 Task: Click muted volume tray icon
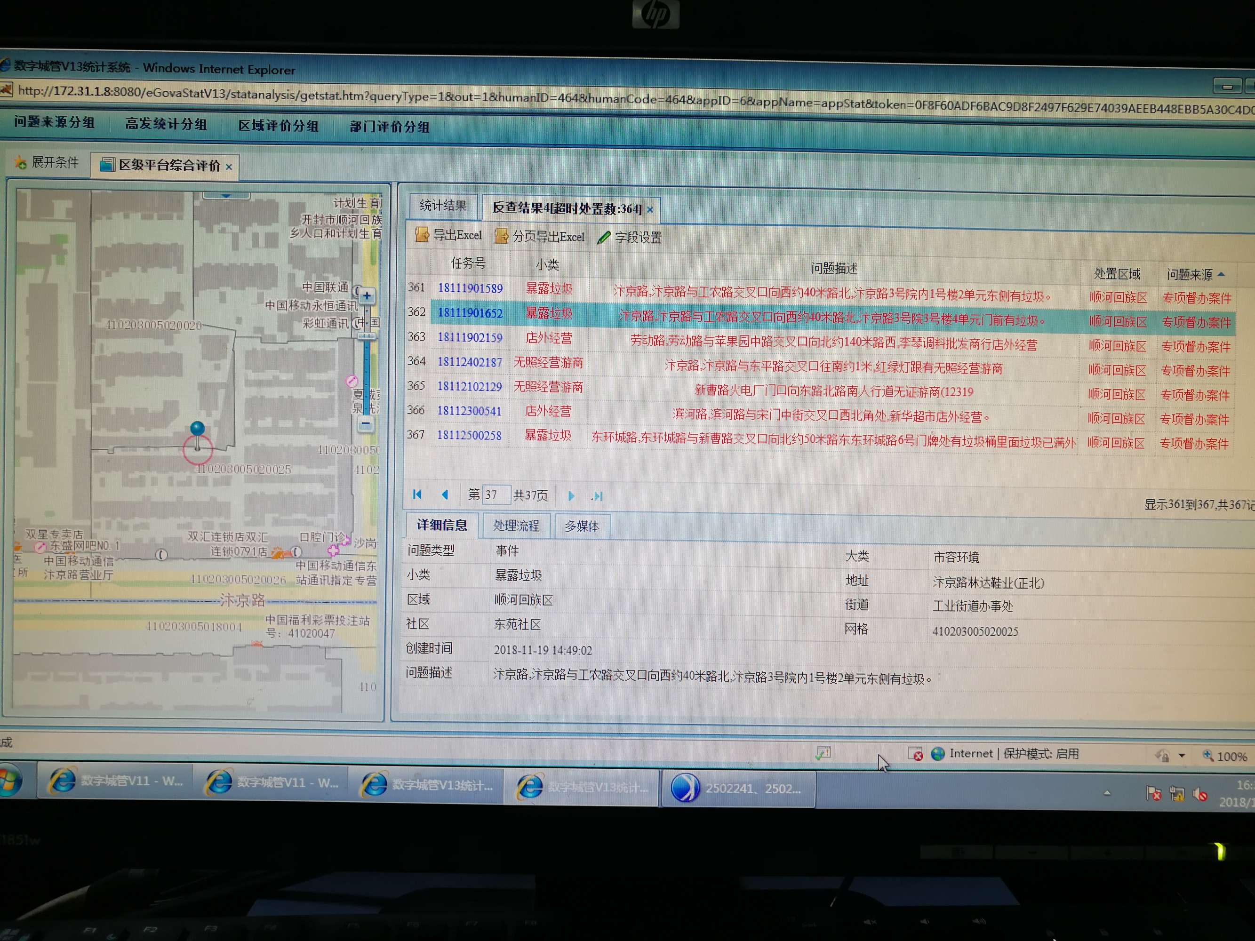pyautogui.click(x=1200, y=795)
